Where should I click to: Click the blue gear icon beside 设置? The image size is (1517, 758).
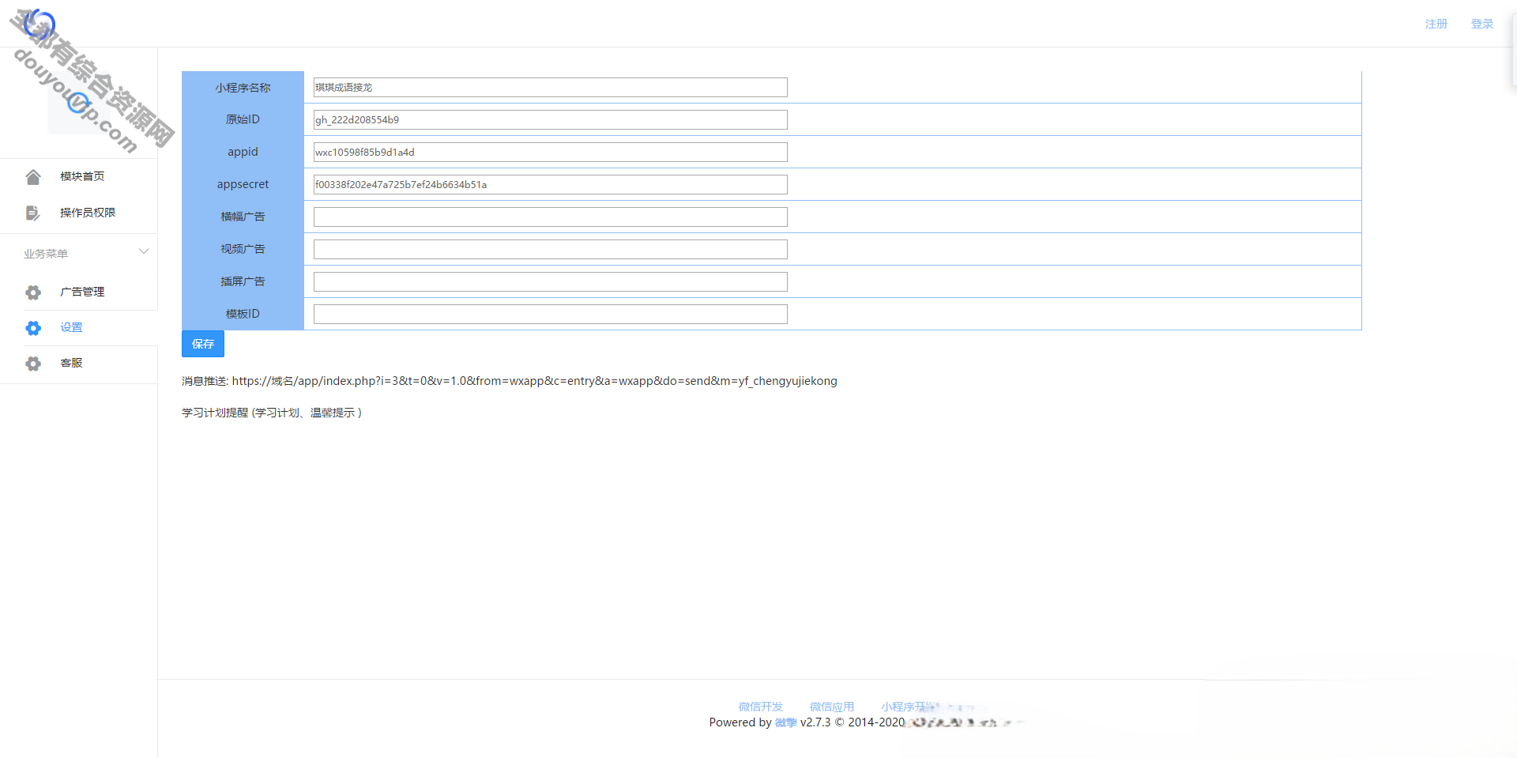tap(33, 328)
